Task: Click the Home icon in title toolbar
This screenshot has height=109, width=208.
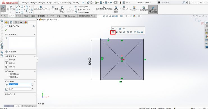Action: click(x=88, y=3)
